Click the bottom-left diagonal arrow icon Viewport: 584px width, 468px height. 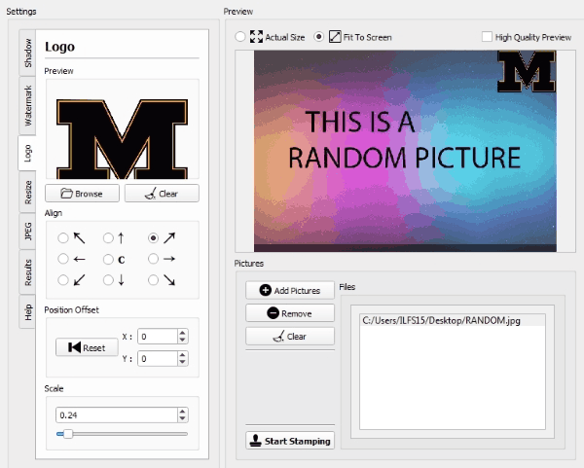(x=80, y=280)
